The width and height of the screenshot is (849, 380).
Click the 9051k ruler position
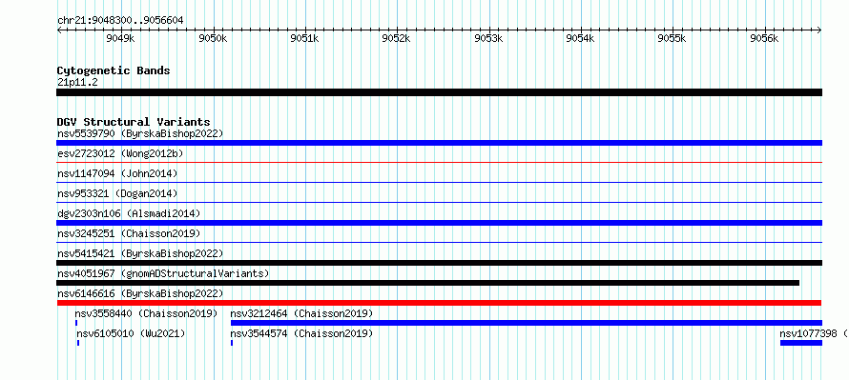point(305,38)
